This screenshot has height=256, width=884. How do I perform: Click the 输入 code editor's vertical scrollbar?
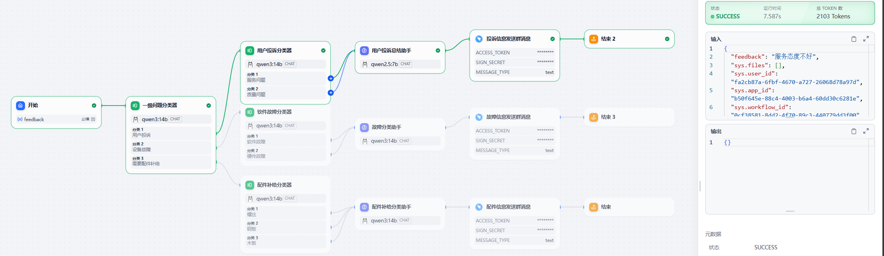tap(871, 81)
